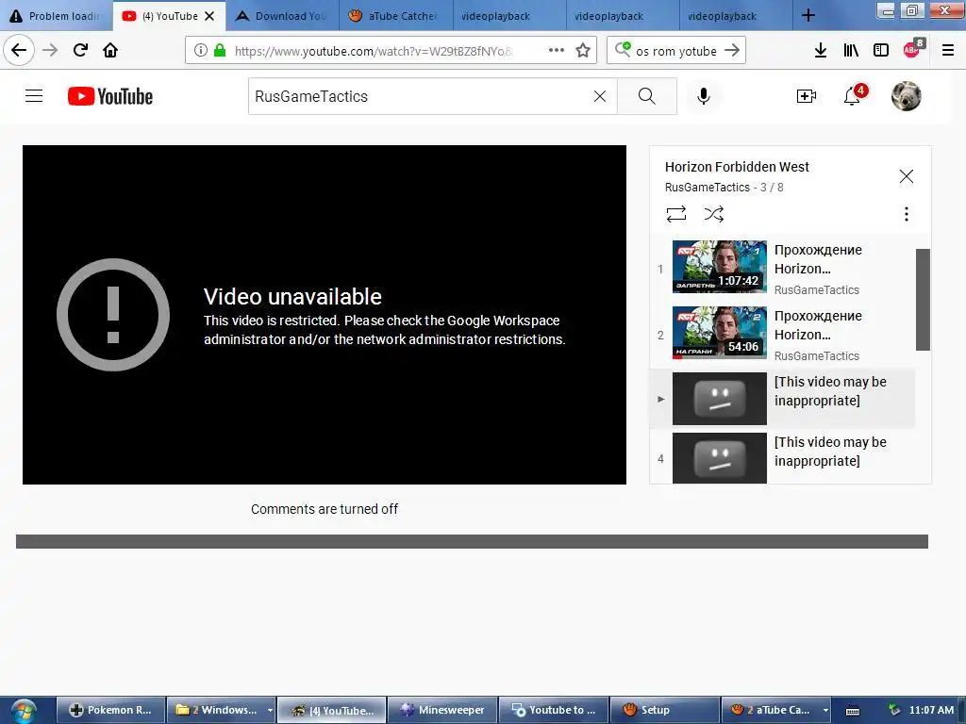Open the Pokemon R... taskbar item
This screenshot has height=724, width=966.
click(x=111, y=710)
